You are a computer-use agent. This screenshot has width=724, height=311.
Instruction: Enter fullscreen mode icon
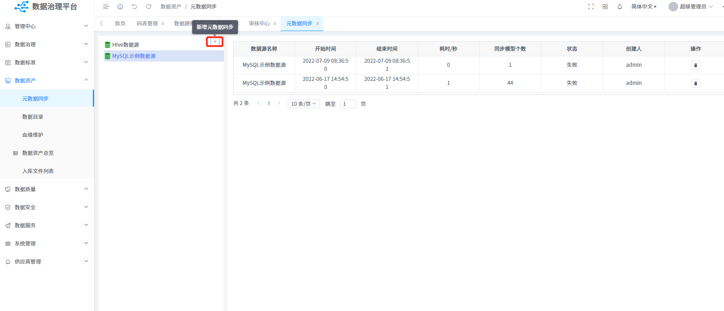(x=591, y=6)
